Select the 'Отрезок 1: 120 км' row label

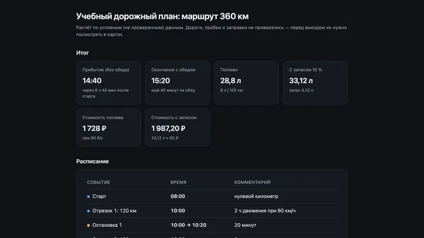pyautogui.click(x=114, y=211)
